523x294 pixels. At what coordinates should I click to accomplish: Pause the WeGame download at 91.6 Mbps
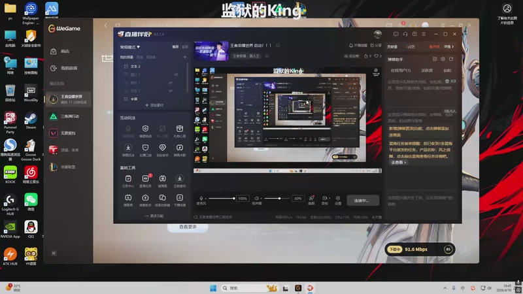click(x=448, y=250)
